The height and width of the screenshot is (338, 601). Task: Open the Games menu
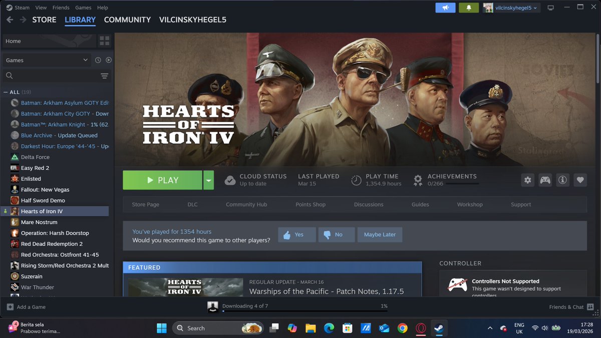83,8
